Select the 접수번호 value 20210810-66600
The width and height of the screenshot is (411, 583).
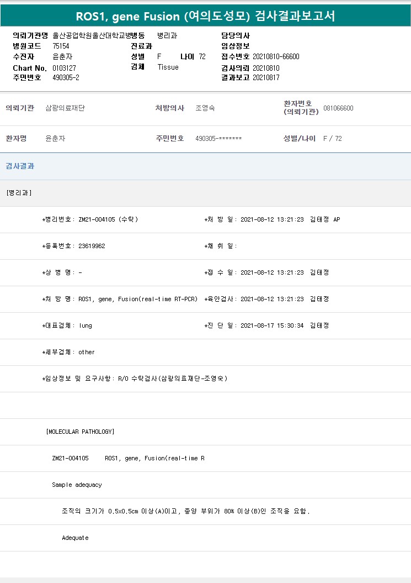276,56
